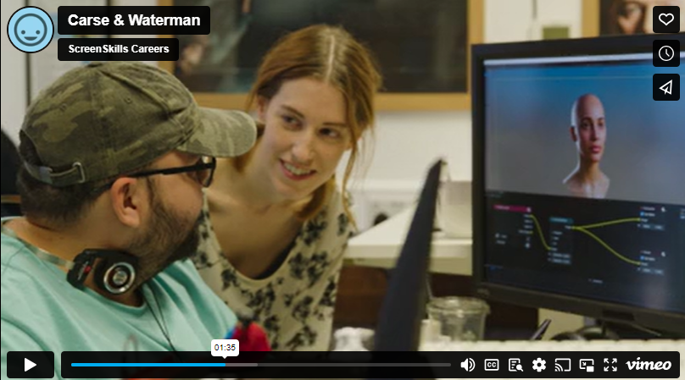The width and height of the screenshot is (685, 380).
Task: Like the video with heart icon
Action: [666, 19]
